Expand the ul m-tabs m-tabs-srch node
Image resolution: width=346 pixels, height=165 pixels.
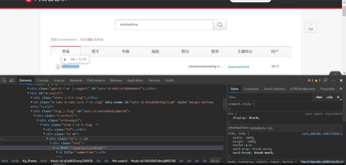coord(32,102)
